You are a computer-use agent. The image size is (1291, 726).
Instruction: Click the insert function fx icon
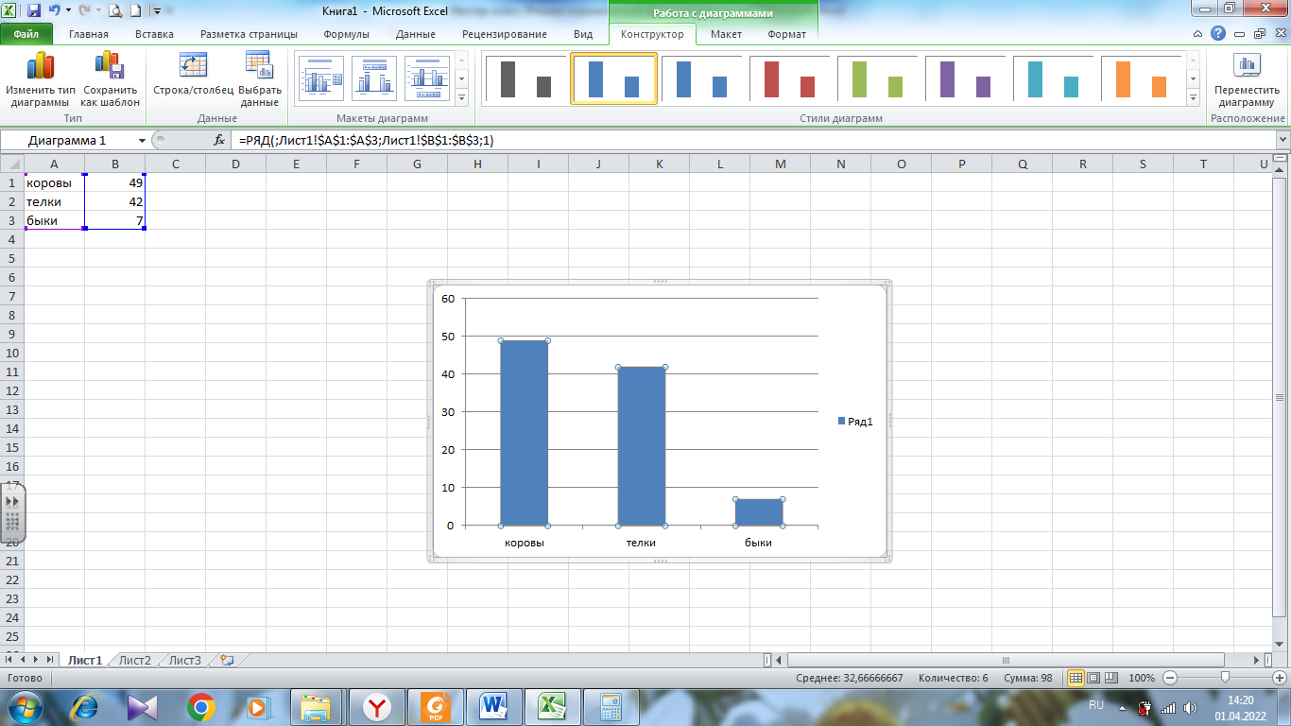(219, 140)
